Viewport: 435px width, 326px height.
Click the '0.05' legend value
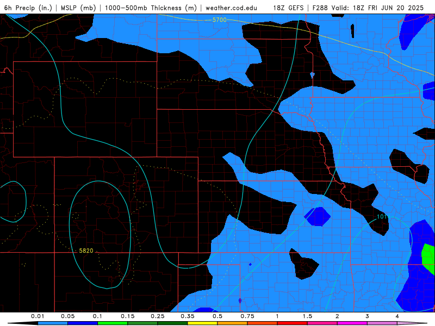tap(67, 316)
